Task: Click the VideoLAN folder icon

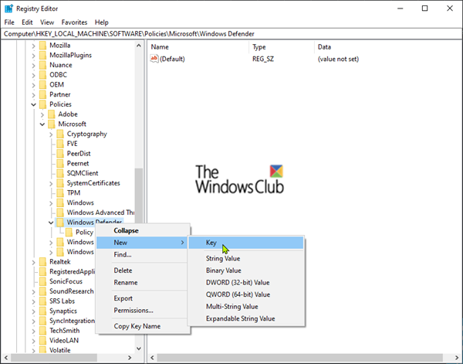Action: [x=43, y=340]
